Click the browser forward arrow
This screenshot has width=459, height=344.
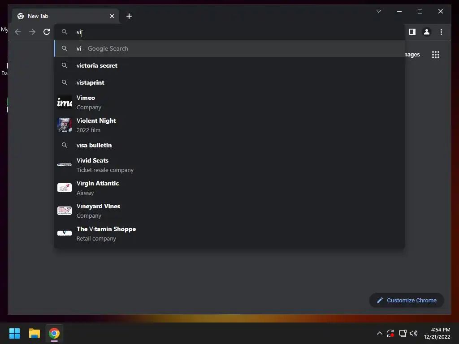[x=32, y=32]
